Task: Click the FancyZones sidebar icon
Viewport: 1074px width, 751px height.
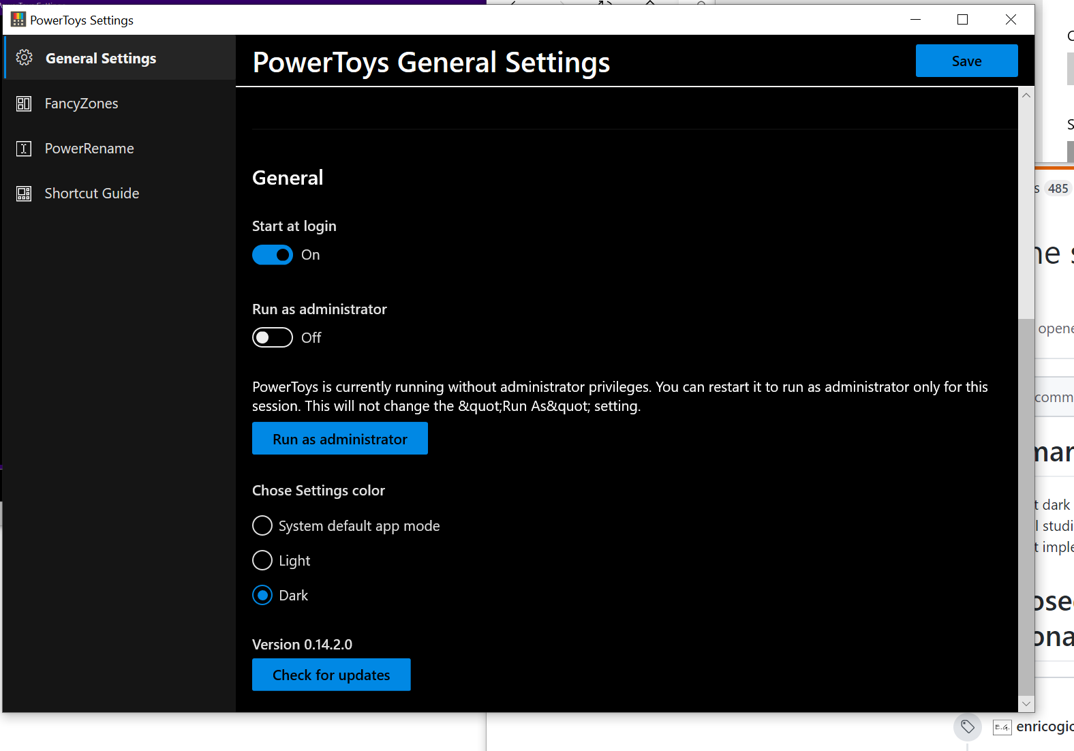Action: tap(24, 104)
